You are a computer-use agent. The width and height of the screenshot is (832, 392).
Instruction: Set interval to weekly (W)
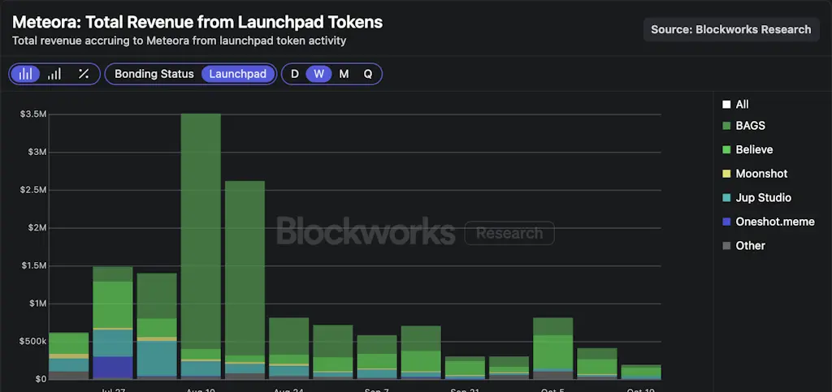click(318, 74)
